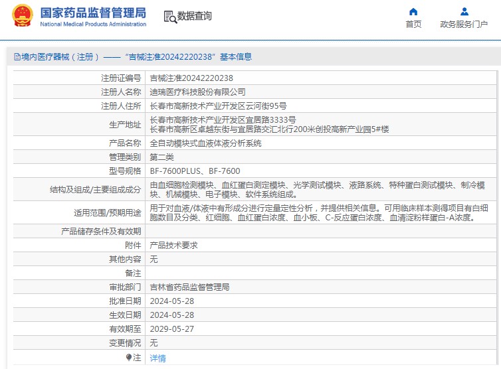Click the 产品储存条件及有效期 label
The width and height of the screenshot is (501, 369).
point(101,232)
